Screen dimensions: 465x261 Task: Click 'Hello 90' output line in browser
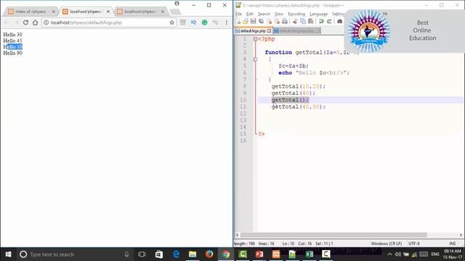(13, 53)
